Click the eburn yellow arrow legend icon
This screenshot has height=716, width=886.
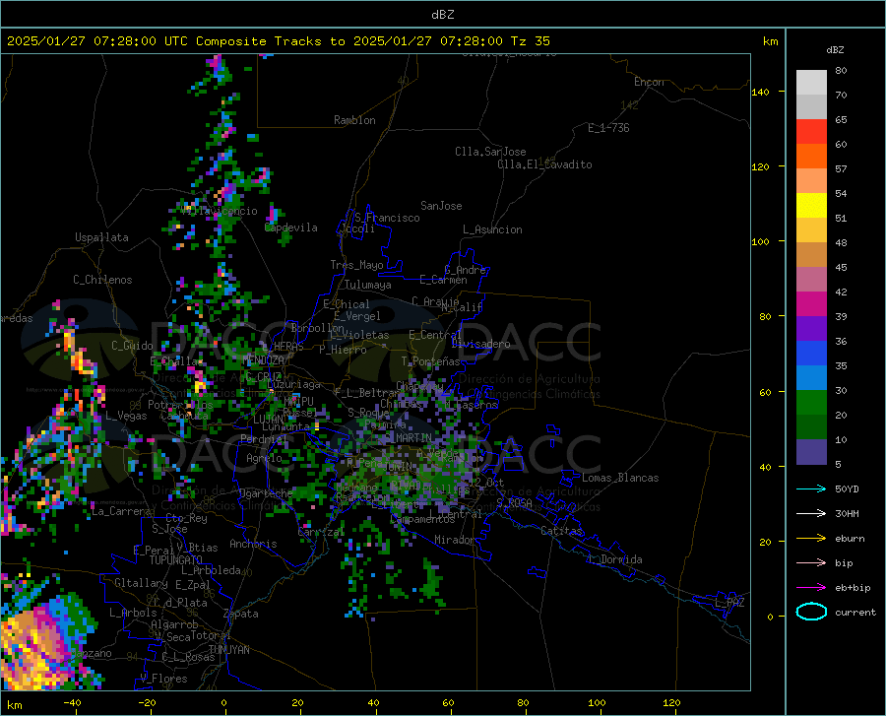(811, 539)
